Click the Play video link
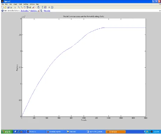161x134 pixels. pyautogui.click(x=47, y=11)
